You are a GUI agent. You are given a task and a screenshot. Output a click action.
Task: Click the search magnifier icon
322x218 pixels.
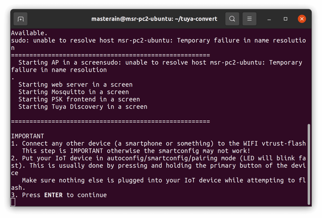(232, 19)
